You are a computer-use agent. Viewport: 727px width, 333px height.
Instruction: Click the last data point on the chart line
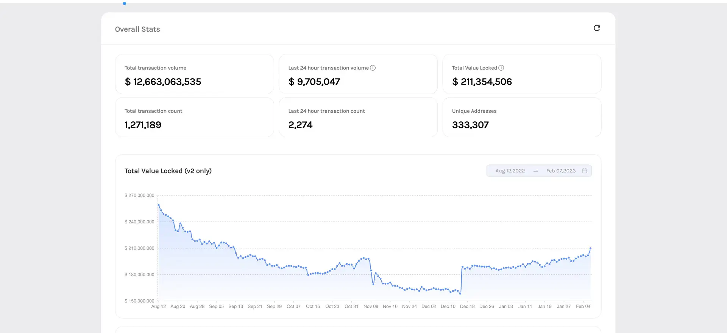click(x=590, y=248)
